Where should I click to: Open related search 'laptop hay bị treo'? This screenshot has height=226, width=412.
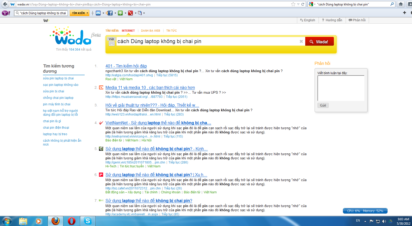[x=55, y=134]
